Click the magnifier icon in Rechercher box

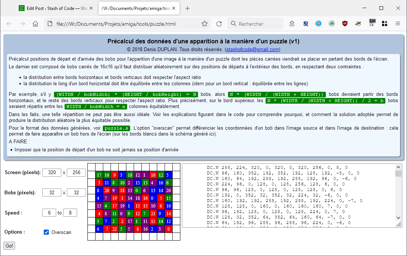point(234,24)
